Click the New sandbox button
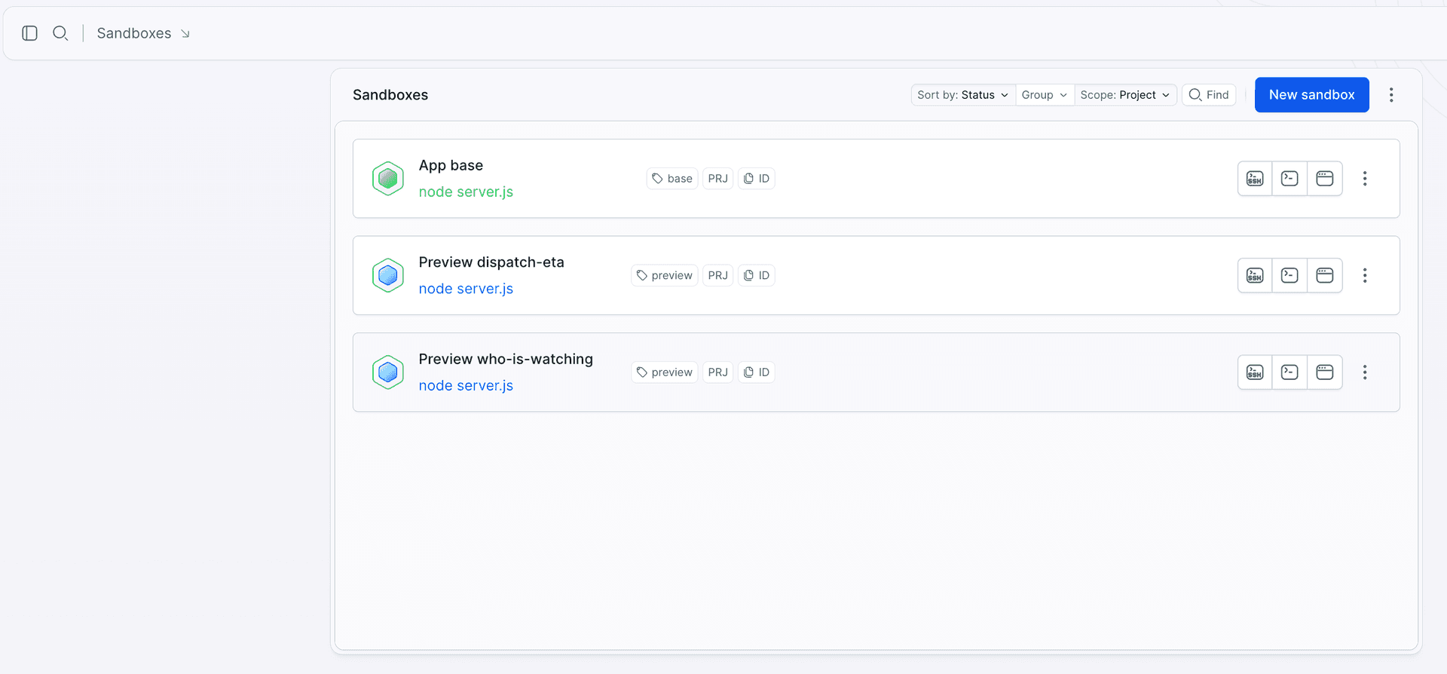This screenshot has width=1447, height=674. (1311, 95)
